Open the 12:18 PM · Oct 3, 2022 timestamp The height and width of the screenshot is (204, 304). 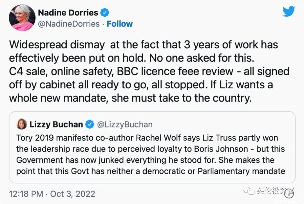pos(52,194)
